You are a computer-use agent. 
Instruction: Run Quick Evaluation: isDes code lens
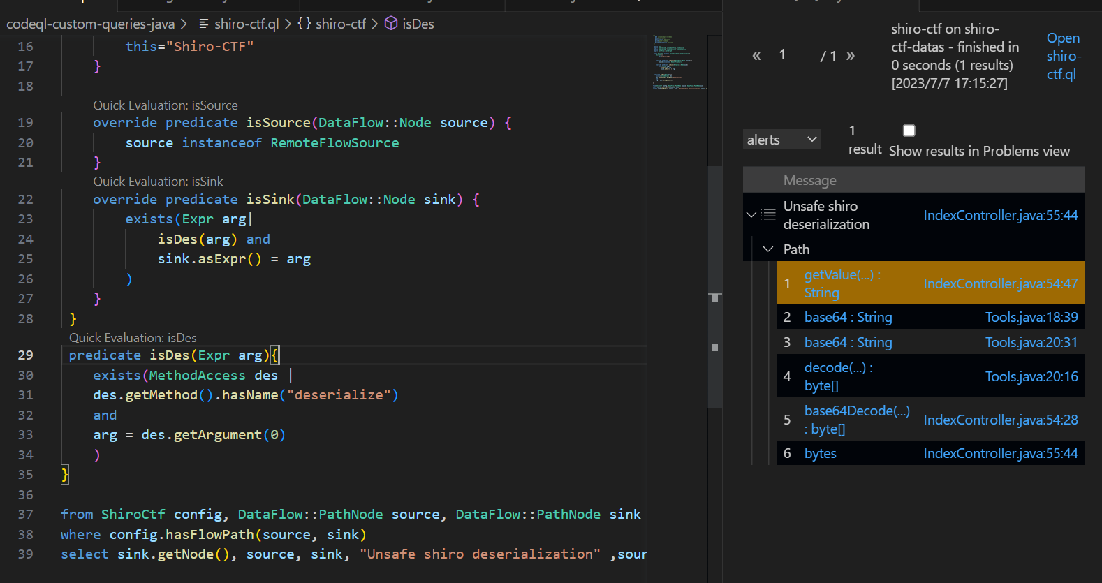(x=133, y=338)
